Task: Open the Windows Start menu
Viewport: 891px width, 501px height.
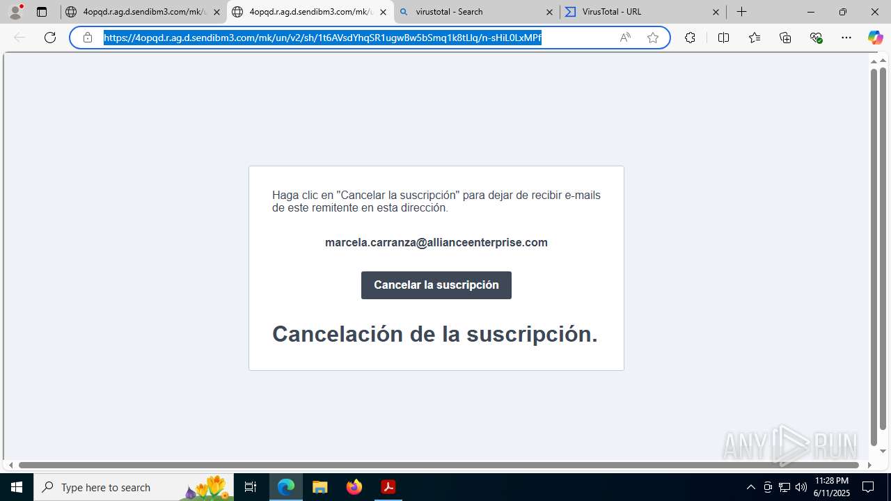Action: [x=17, y=487]
